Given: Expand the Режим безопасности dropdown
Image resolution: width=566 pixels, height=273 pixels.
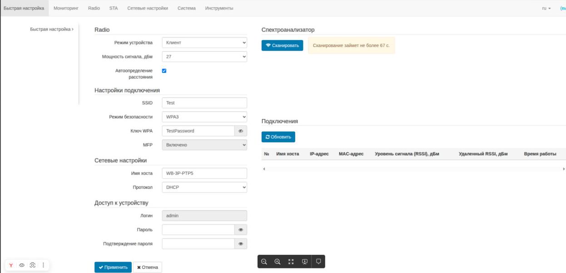Looking at the screenshot, I should [x=204, y=117].
